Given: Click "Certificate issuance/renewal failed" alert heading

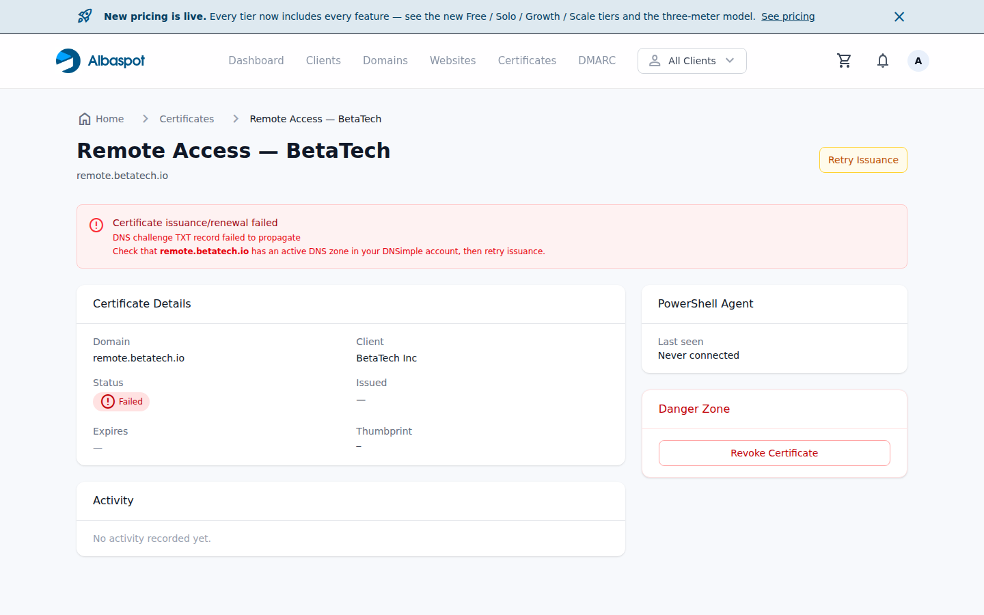Looking at the screenshot, I should coord(195,223).
